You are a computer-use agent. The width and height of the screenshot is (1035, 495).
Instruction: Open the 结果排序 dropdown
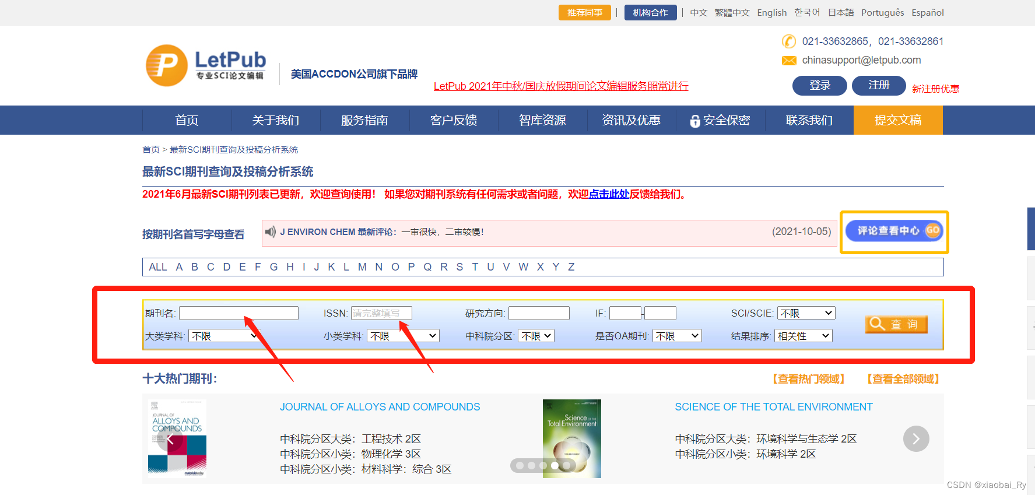coord(804,336)
